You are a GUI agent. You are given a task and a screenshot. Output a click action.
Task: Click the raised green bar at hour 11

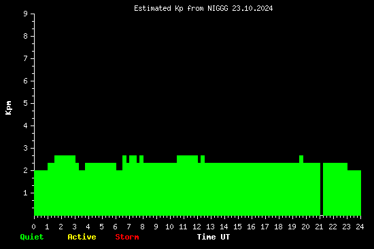[188, 159]
